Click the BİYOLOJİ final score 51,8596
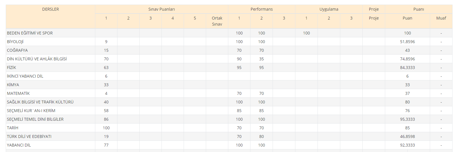This screenshot has height=152, width=456. 407,42
